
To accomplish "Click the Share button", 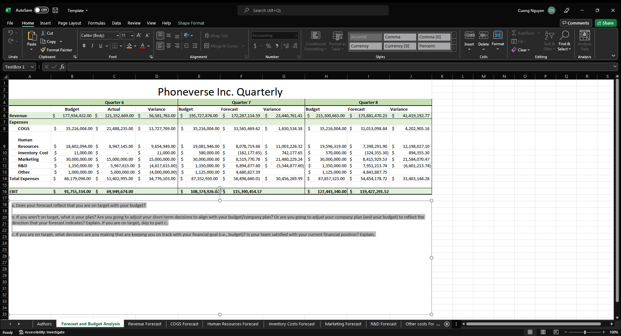I will pos(605,23).
